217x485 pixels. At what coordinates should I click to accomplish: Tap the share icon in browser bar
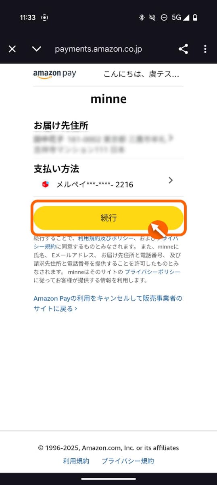tap(183, 49)
